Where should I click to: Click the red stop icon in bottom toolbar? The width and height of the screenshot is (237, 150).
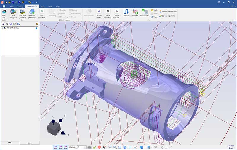(x=99, y=147)
